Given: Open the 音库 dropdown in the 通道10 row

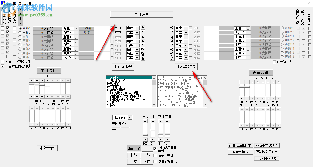Looking at the screenshot, I should (x=186, y=33).
